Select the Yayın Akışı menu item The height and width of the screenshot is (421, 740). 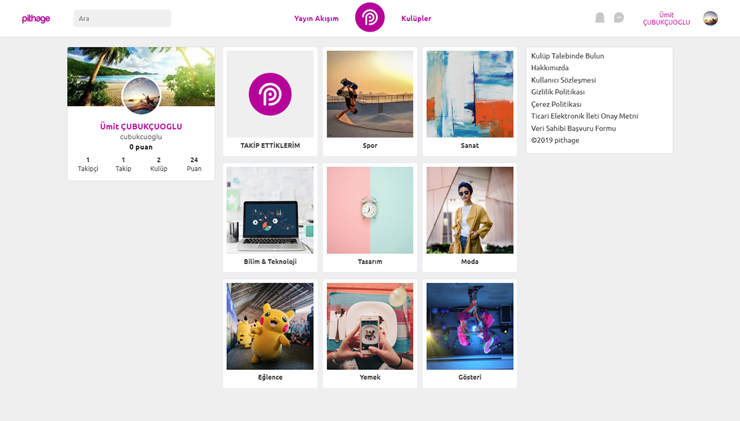point(316,18)
